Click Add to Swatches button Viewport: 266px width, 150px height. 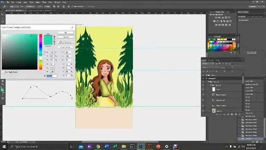[x=66, y=42]
